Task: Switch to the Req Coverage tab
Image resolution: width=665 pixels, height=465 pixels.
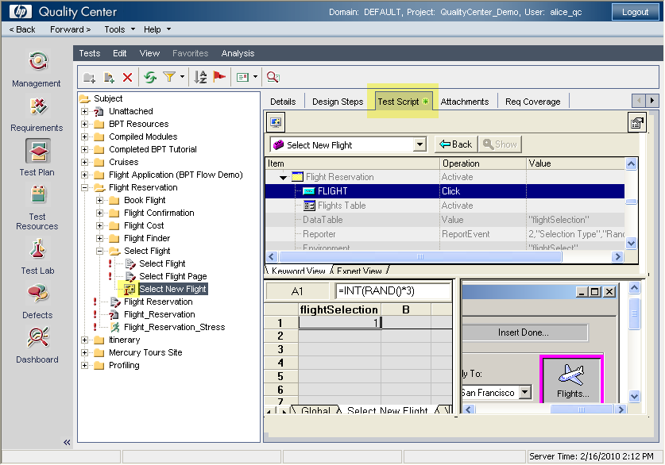Action: [532, 102]
